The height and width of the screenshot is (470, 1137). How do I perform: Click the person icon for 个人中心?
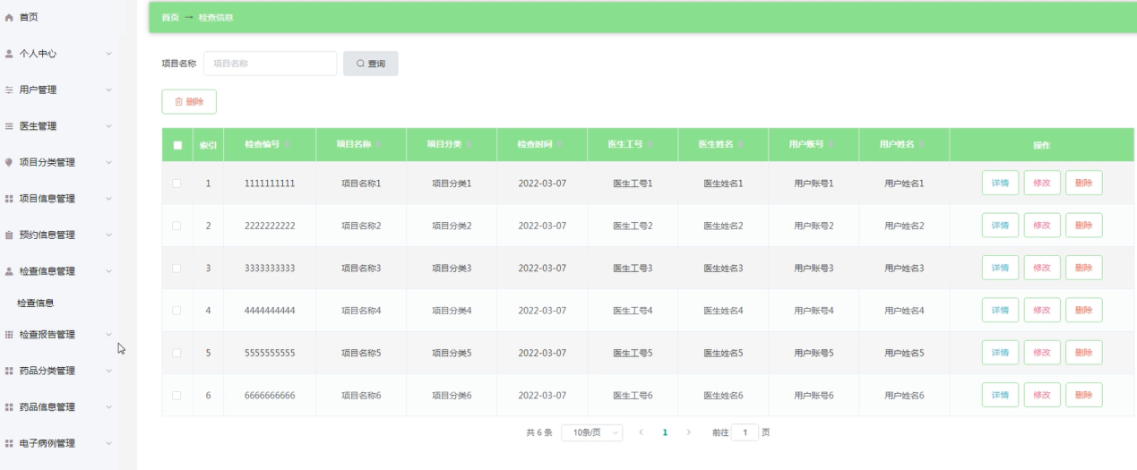click(x=9, y=54)
